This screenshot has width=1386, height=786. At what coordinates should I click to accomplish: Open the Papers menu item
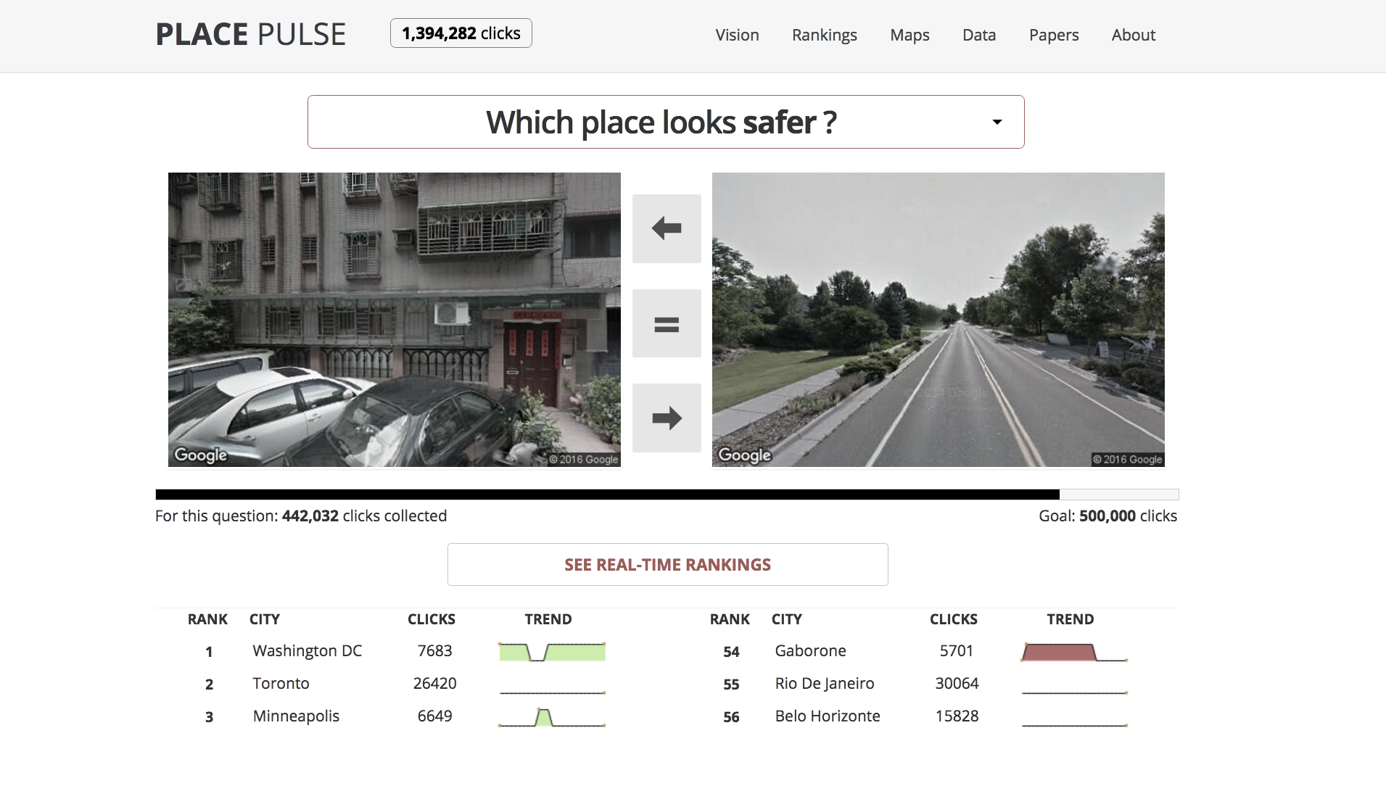click(x=1054, y=35)
